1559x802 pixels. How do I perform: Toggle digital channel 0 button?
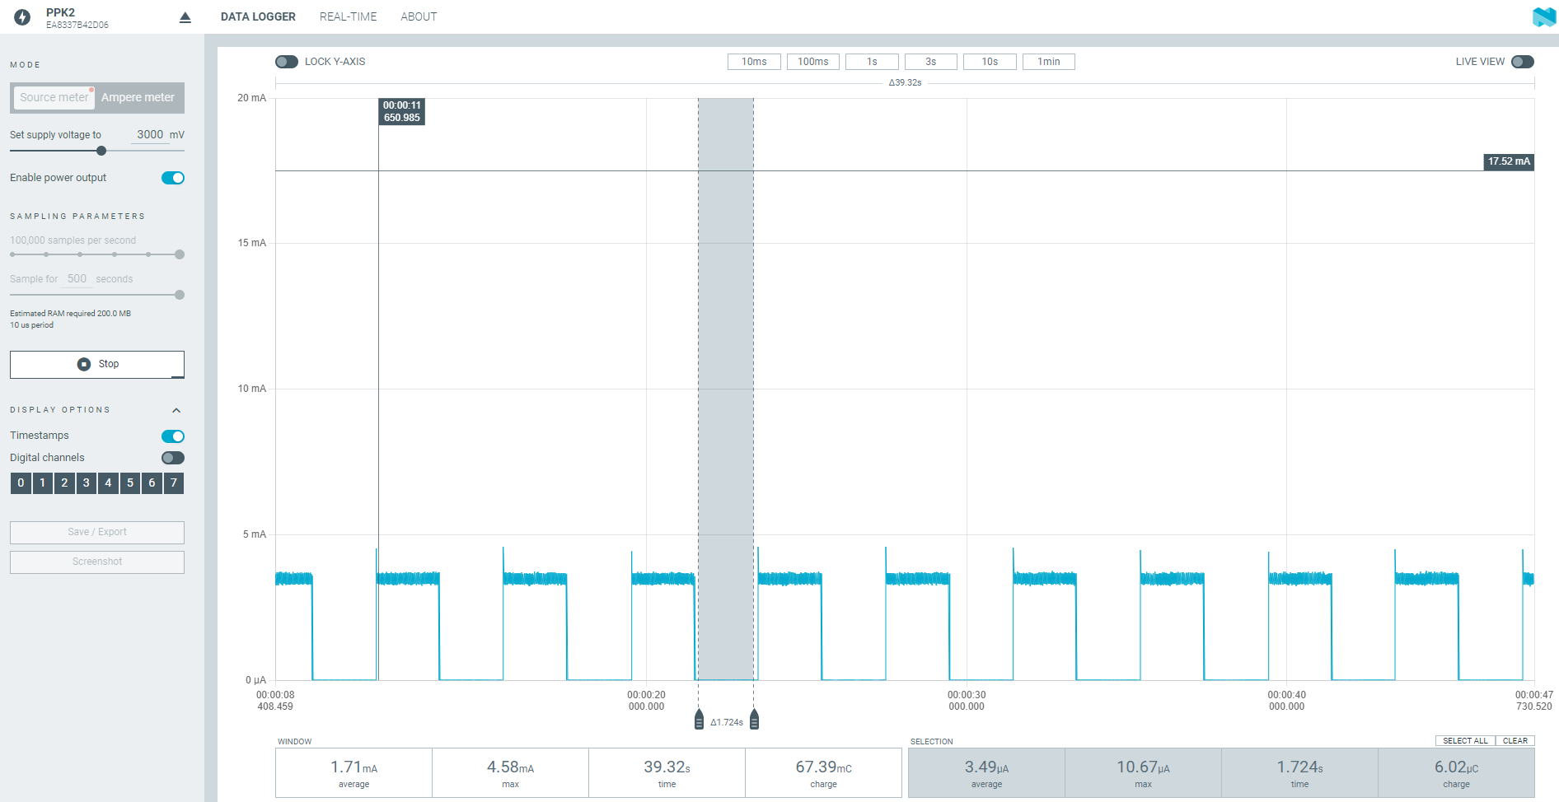point(21,483)
